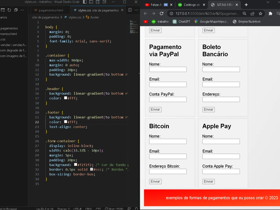Select the styles.css editor tab
Screen dimensions: 280x210
[98, 10]
